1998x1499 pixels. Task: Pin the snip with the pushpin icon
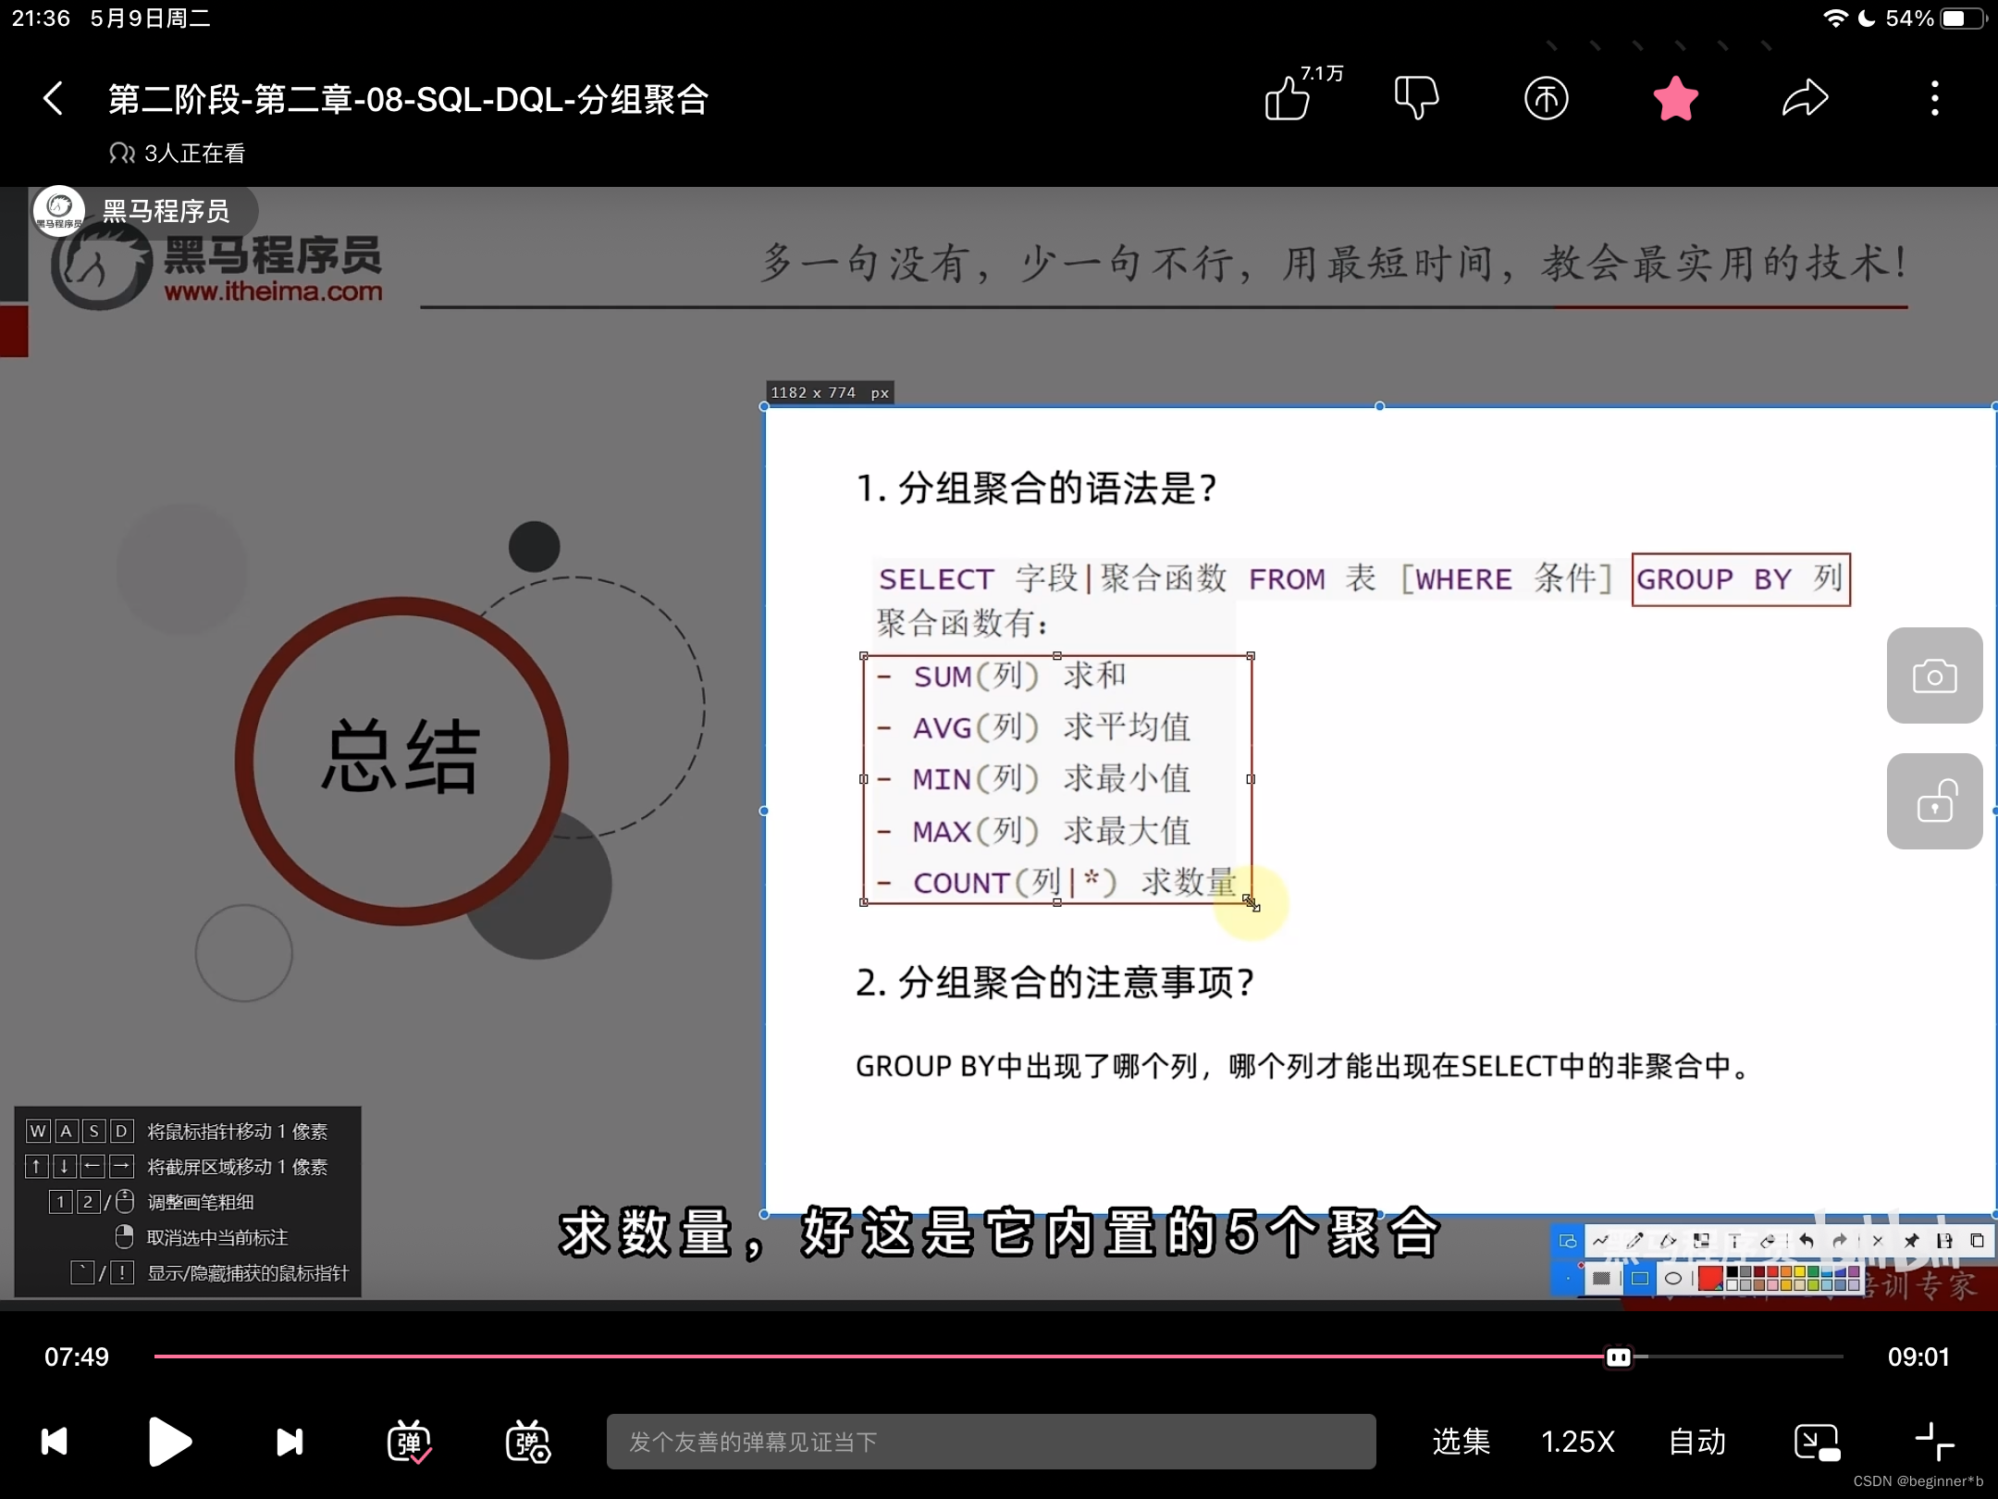point(1911,1241)
